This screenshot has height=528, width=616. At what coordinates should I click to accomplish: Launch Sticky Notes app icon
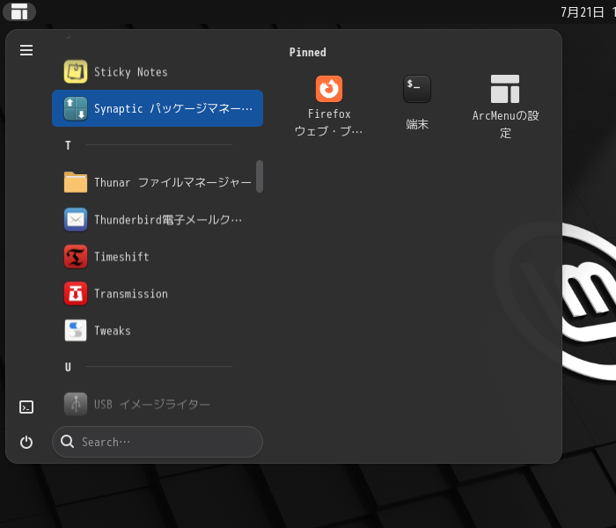tap(76, 71)
